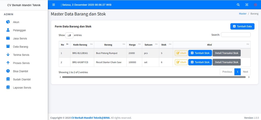Open the search magnifier icon in navbar
Viewport: 261px width, 120px height.
click(x=238, y=5)
